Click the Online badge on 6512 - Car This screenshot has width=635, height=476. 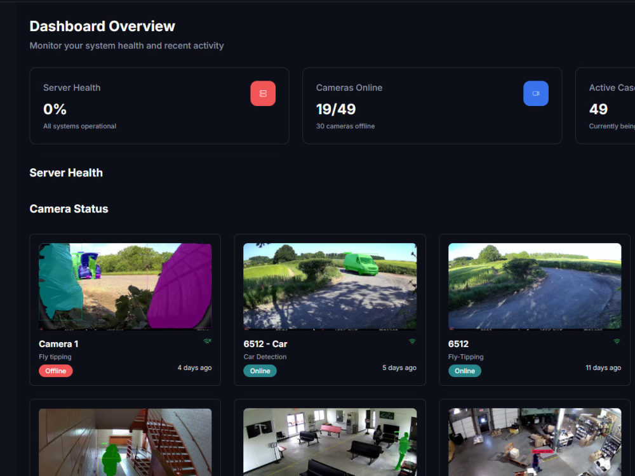pos(260,371)
